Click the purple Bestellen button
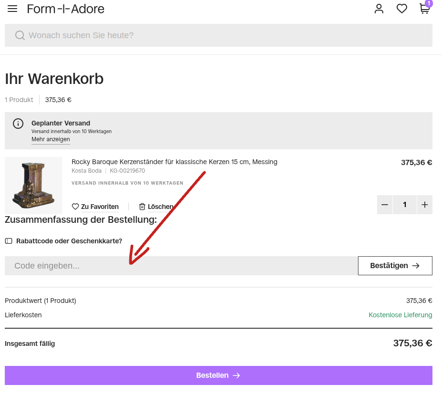 pos(218,375)
